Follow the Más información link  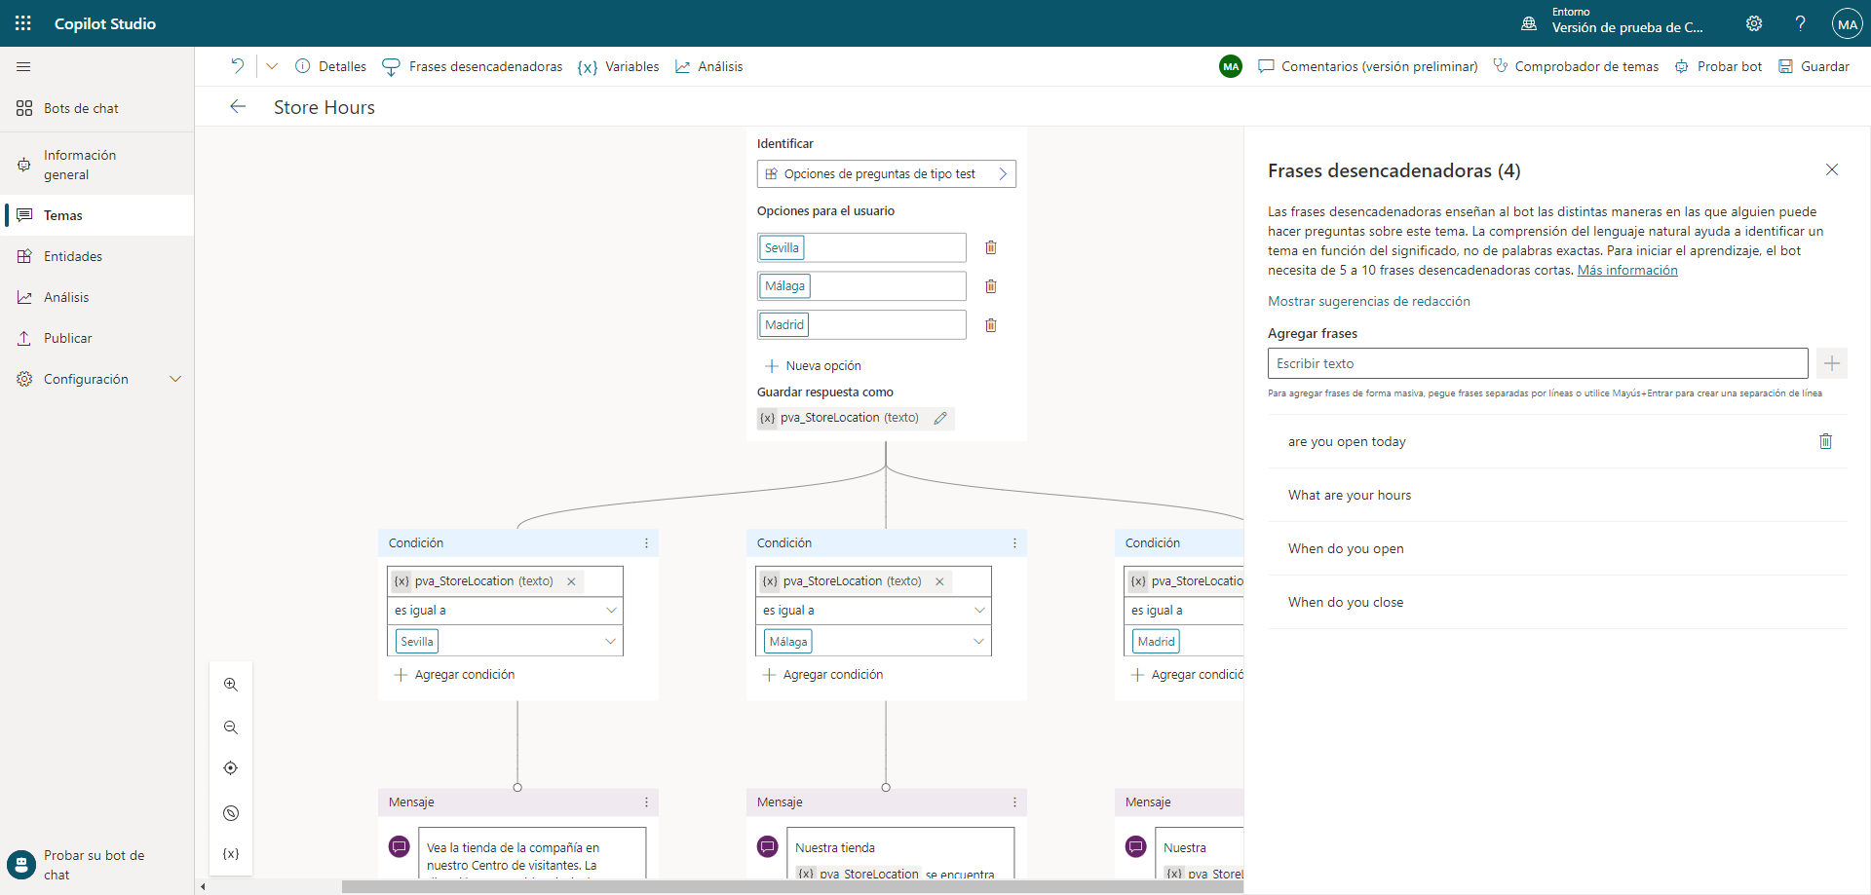point(1627,270)
